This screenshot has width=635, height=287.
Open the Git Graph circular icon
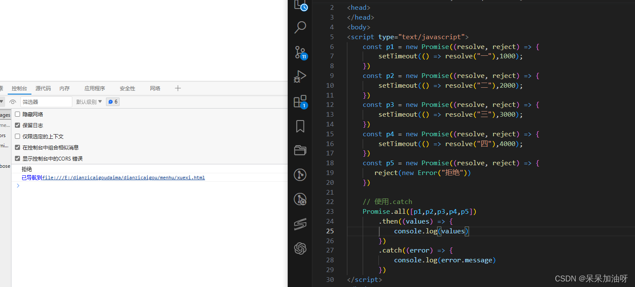pyautogui.click(x=300, y=175)
